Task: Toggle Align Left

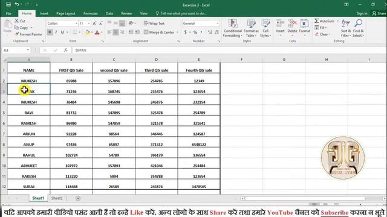Action: pos(109,32)
